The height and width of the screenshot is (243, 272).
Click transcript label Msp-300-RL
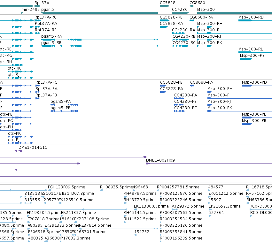(x=251, y=49)
